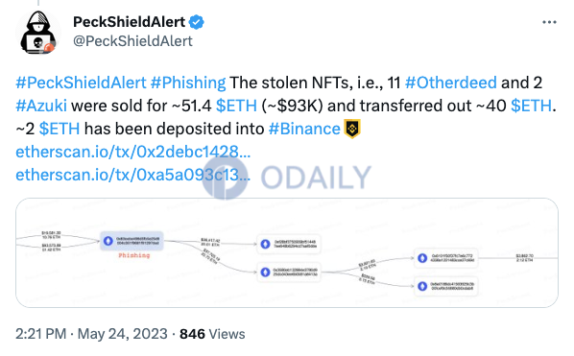The width and height of the screenshot is (574, 356).
Task: Click the tweet timestamp May 24, 2023
Action: coord(91,334)
